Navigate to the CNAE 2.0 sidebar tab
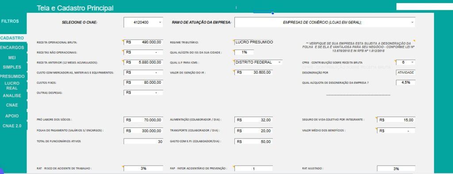 12,126
